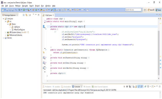The image size is (162, 99).
Task: Click the New Java Class icon
Action: tap(36, 10)
